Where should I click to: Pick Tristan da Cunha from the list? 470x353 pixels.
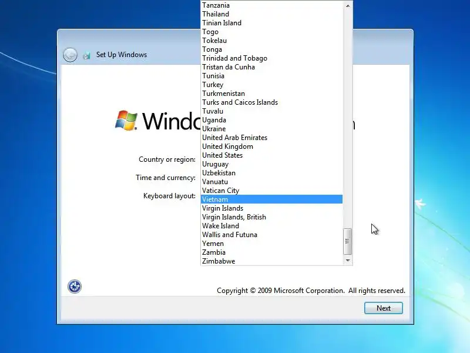click(x=271, y=67)
